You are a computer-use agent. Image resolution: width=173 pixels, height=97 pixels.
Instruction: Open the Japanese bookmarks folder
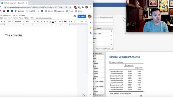(59, 11)
